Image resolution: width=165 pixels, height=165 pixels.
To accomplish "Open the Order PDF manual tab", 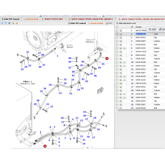I will point(11,19).
